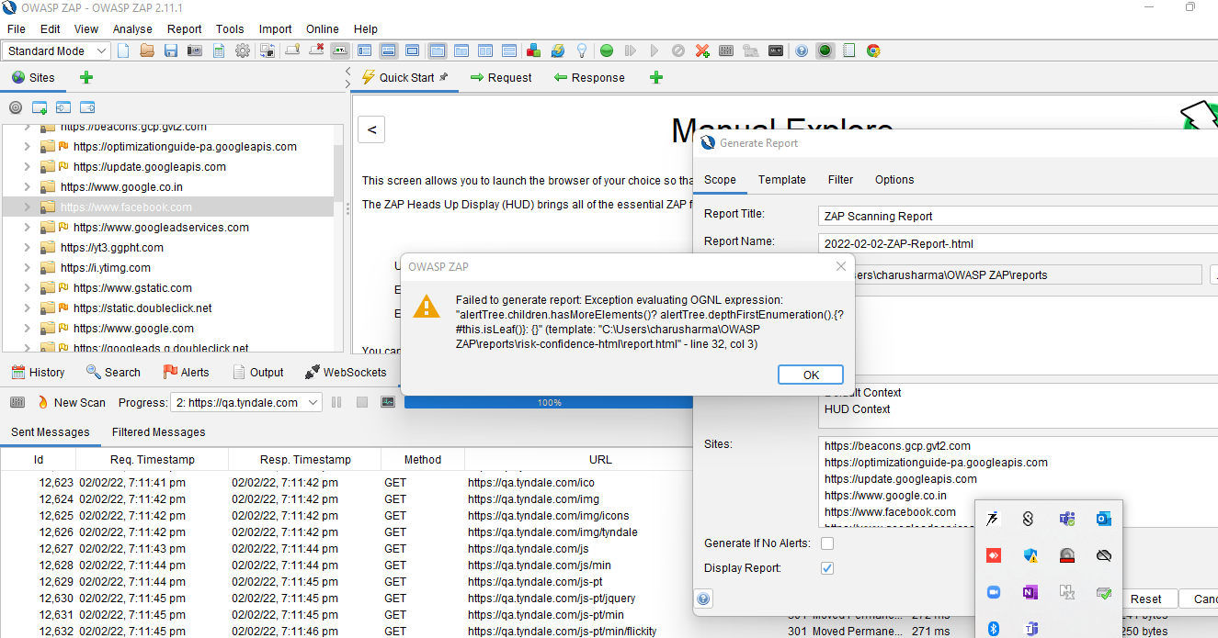Dismiss the OGNL error with OK
The width and height of the screenshot is (1218, 638).
click(810, 375)
